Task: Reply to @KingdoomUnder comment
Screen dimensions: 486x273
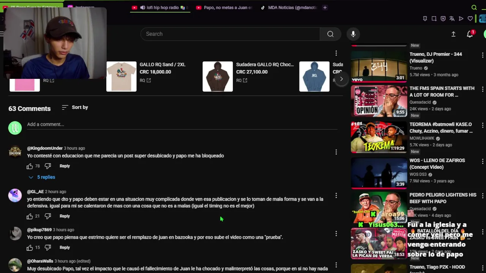Action: coord(65,166)
